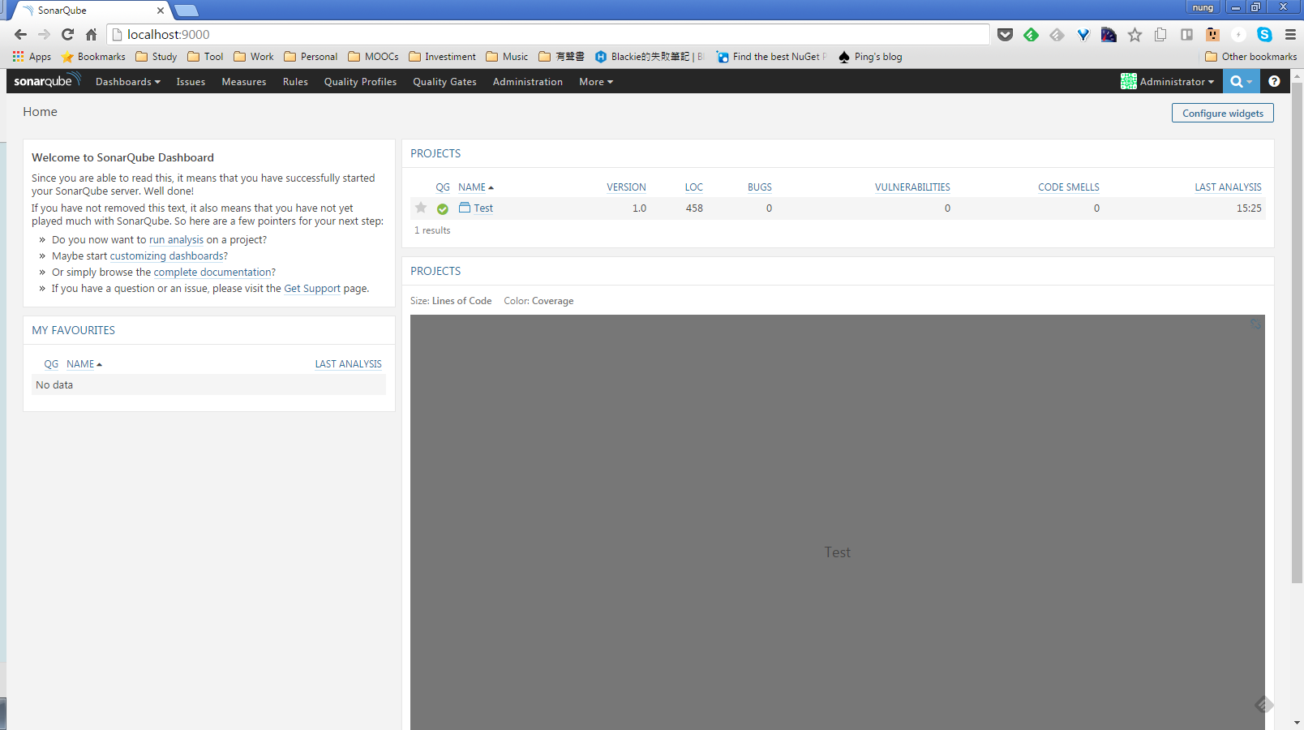Screen dimensions: 1304x730
Task: Click the browser forward arrow
Action: (44, 34)
